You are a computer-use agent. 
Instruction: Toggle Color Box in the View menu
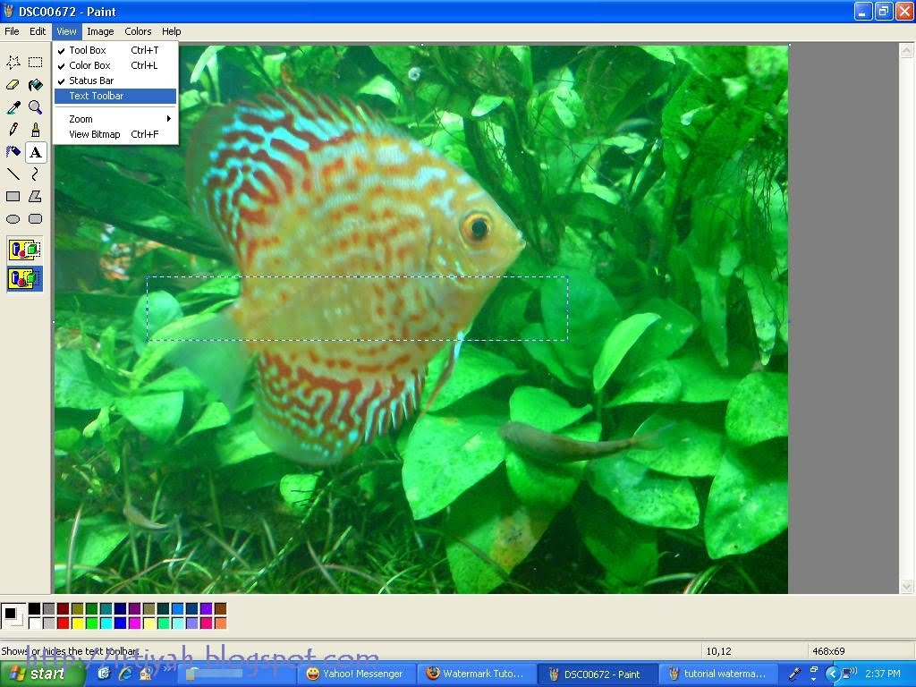click(115, 65)
